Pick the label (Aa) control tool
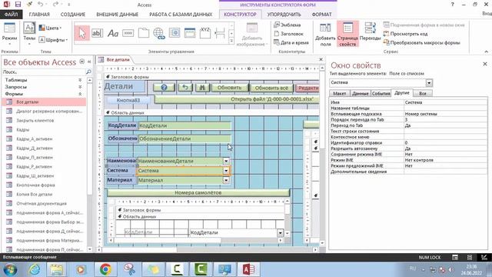Screen dimensions: 492x277 [x=113, y=33]
